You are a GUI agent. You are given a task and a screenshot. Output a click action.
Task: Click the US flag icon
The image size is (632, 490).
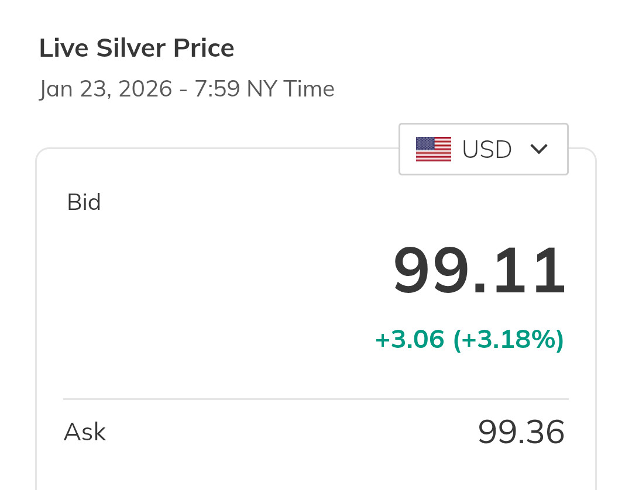coord(433,149)
